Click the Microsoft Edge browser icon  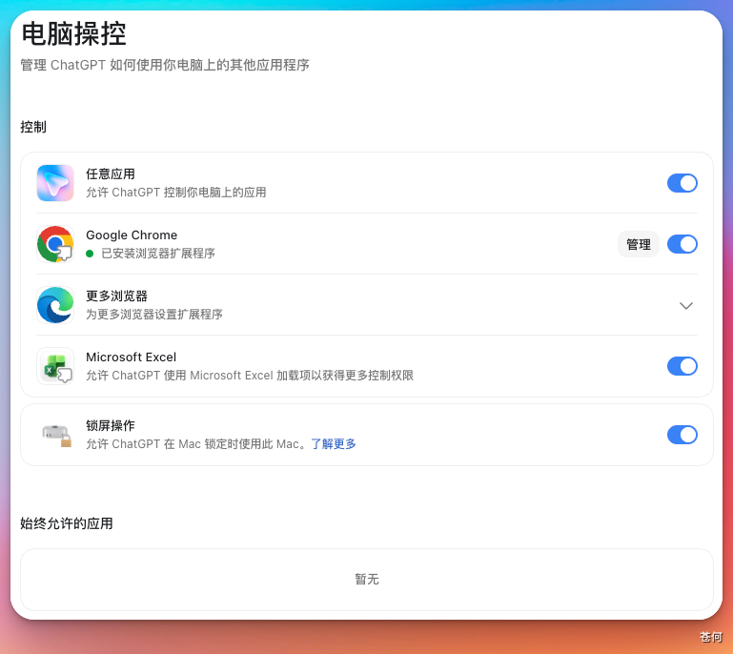click(x=55, y=305)
